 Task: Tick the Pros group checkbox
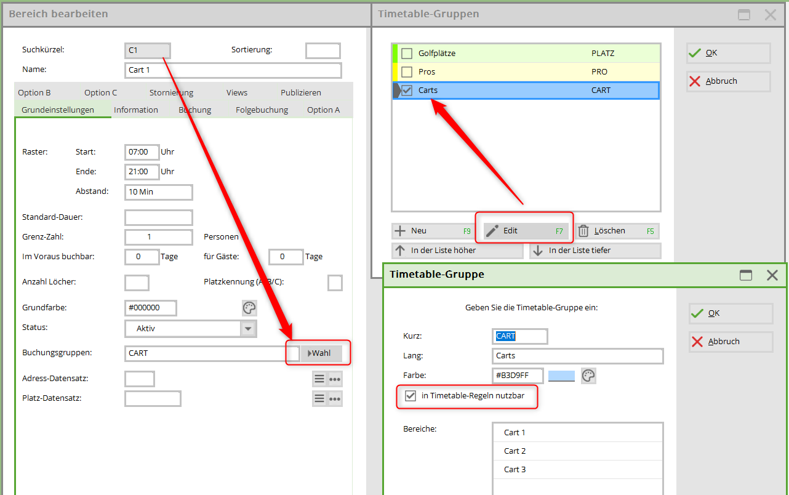click(x=407, y=72)
